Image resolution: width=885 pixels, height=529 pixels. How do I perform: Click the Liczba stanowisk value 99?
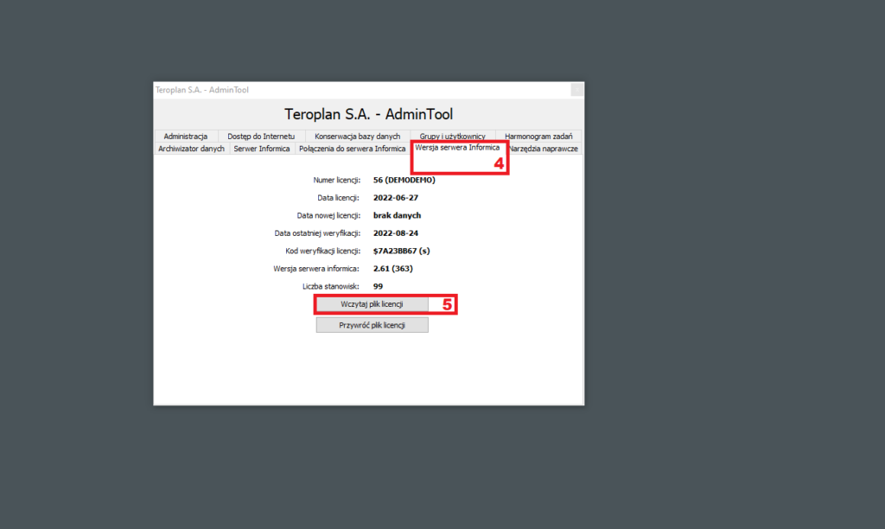[379, 286]
